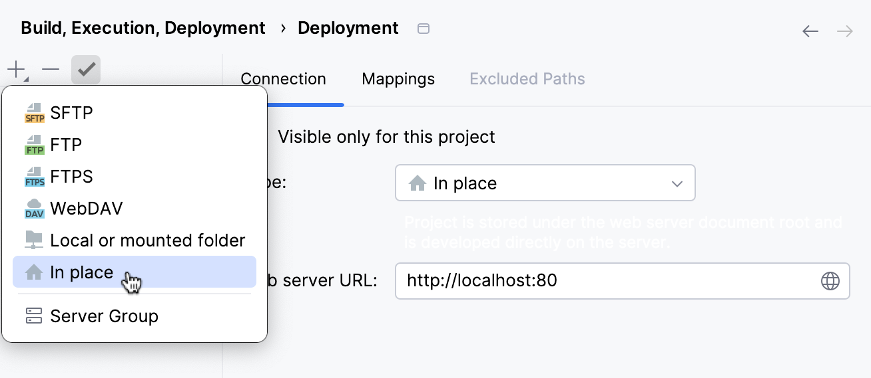Viewport: 871px width, 378px height.
Task: Open the Connection tab
Action: pyautogui.click(x=284, y=79)
